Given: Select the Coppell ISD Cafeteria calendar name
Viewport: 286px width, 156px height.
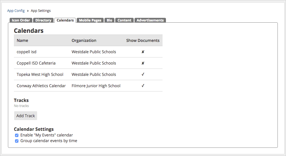Looking at the screenshot, I should pyautogui.click(x=36, y=63).
